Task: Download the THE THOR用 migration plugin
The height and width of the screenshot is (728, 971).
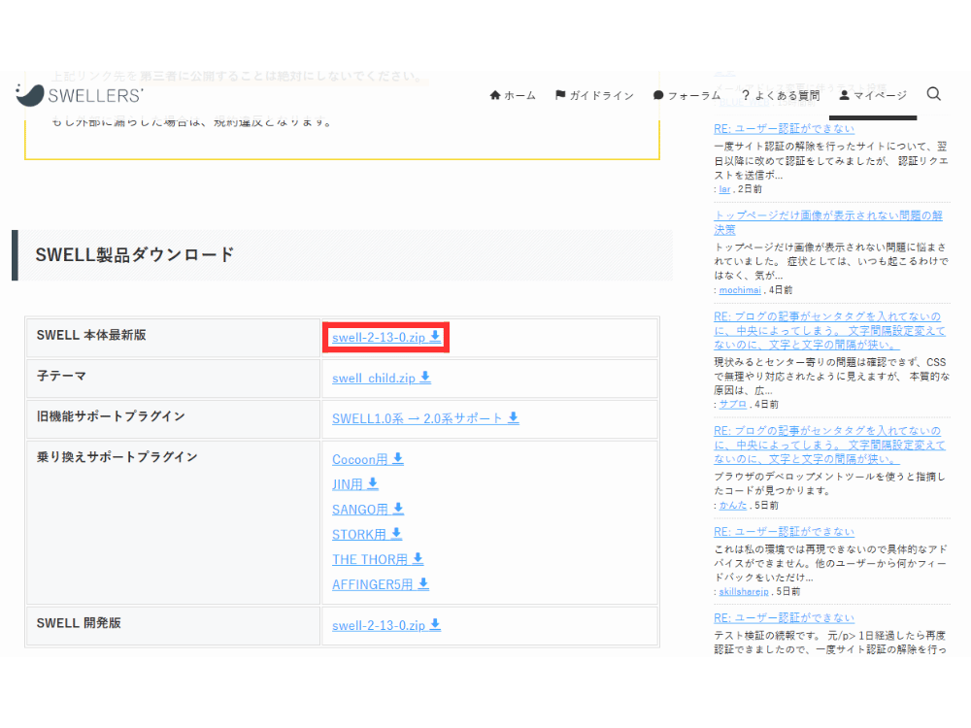Action: (378, 560)
